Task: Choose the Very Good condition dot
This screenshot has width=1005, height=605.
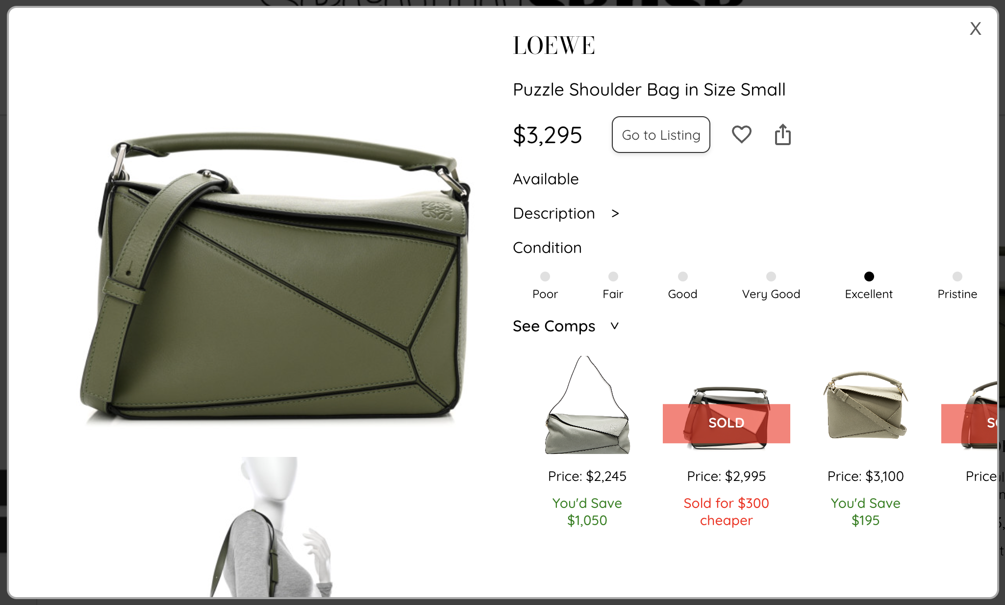Action: [771, 277]
